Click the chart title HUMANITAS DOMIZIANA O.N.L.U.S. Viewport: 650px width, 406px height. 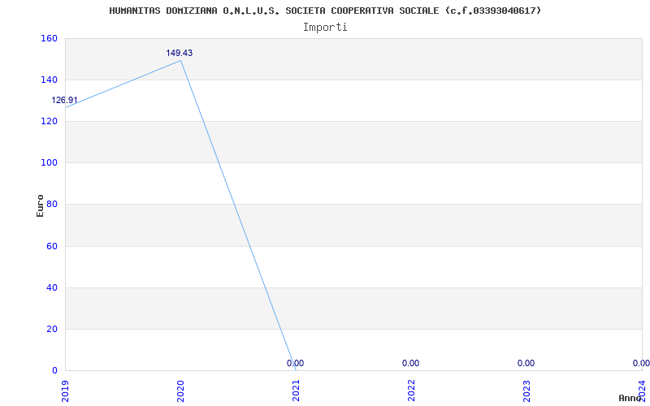pyautogui.click(x=326, y=11)
